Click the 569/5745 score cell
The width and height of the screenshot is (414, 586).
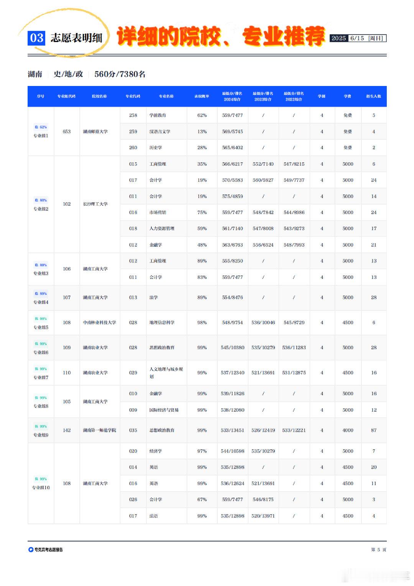232,132
